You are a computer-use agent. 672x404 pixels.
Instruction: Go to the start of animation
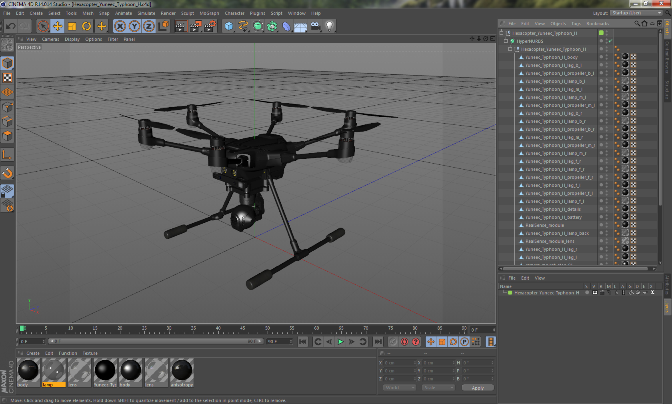(x=303, y=342)
